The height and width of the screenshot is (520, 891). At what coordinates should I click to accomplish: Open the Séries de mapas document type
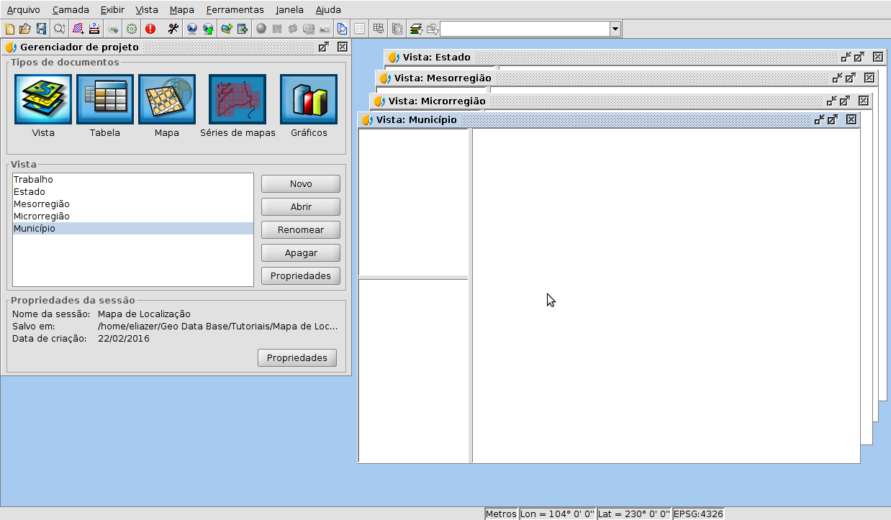(x=238, y=100)
